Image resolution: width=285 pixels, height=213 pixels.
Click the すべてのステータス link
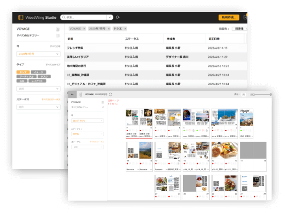[x=50, y=100]
